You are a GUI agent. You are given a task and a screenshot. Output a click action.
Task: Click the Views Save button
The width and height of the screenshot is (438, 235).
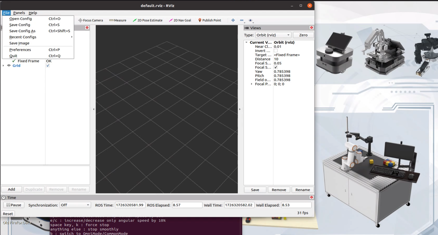point(255,190)
